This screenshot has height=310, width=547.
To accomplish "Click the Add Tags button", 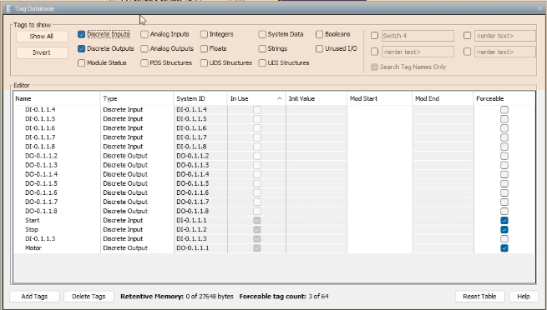I will point(34,297).
